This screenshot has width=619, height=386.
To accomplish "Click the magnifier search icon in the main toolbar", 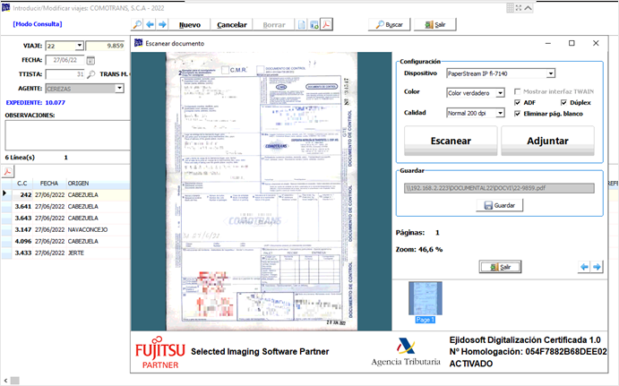I will pyautogui.click(x=137, y=24).
